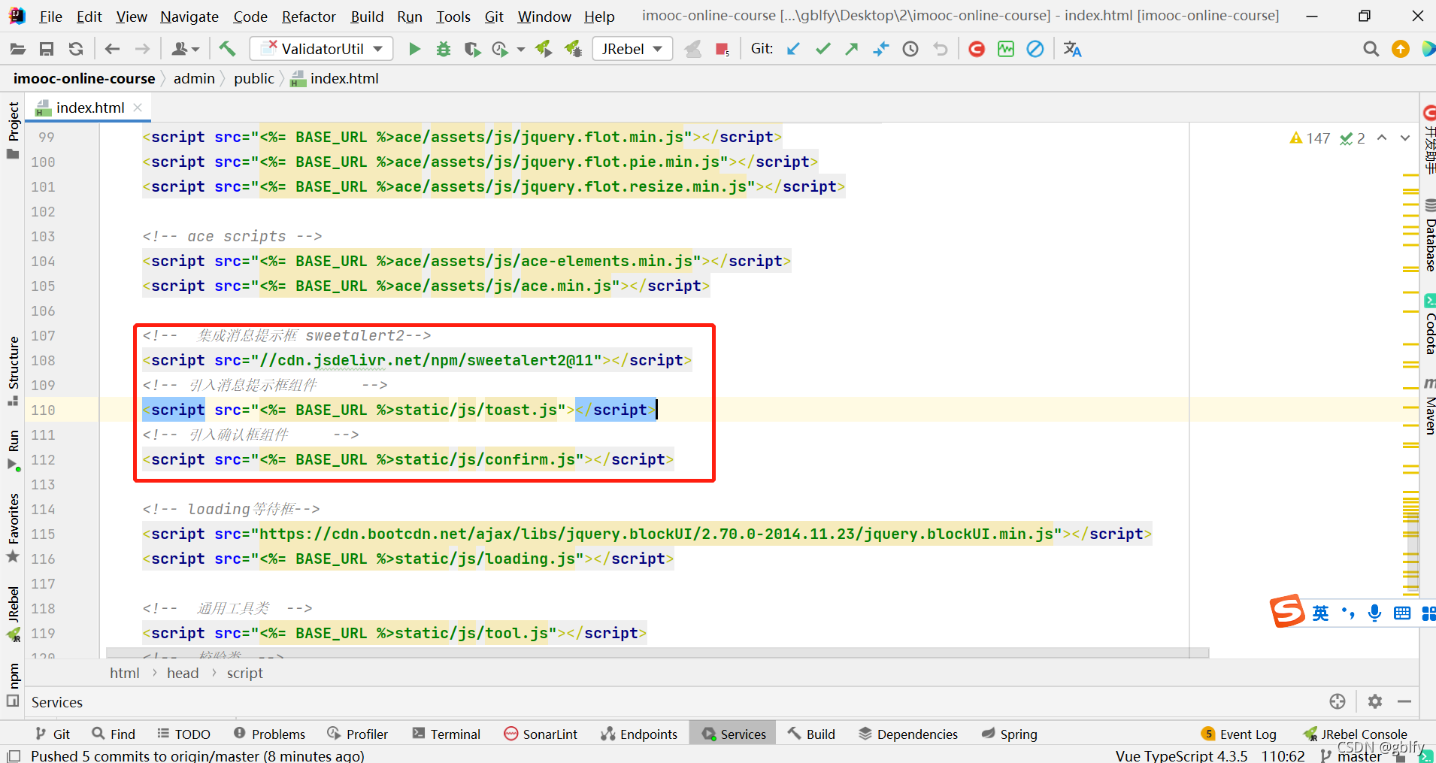Synchronize files with reload icon
The width and height of the screenshot is (1436, 763).
point(76,49)
